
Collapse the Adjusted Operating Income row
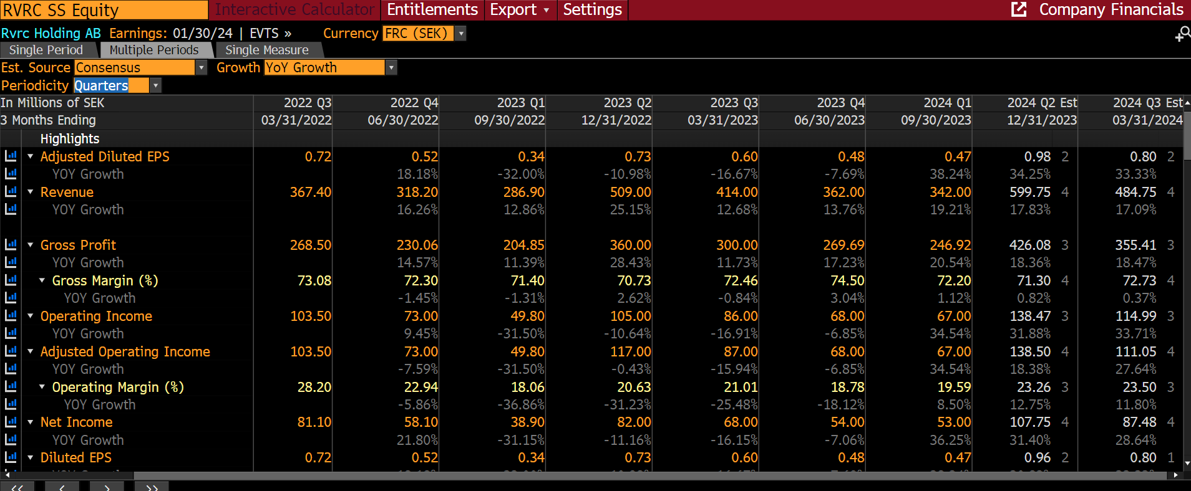click(x=30, y=351)
